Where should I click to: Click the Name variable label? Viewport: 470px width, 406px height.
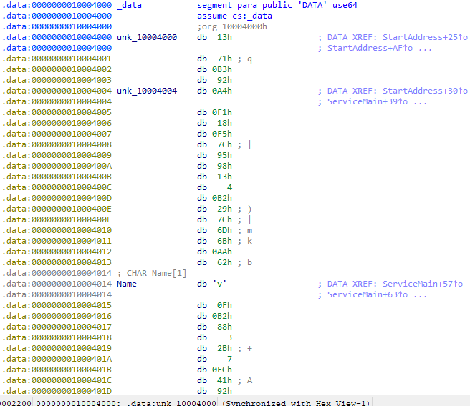(x=126, y=284)
